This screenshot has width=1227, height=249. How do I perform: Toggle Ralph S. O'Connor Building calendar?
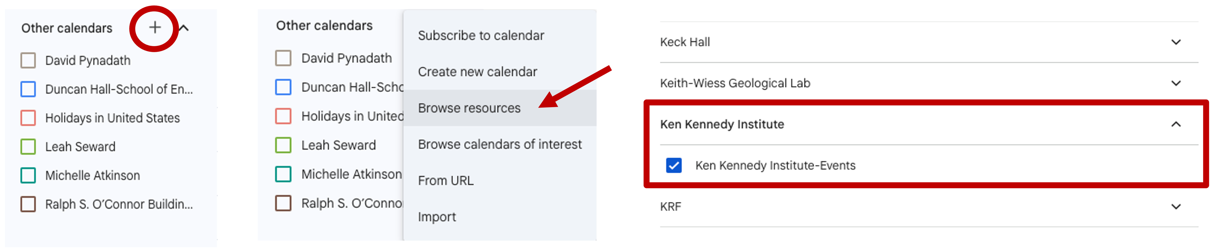point(28,204)
